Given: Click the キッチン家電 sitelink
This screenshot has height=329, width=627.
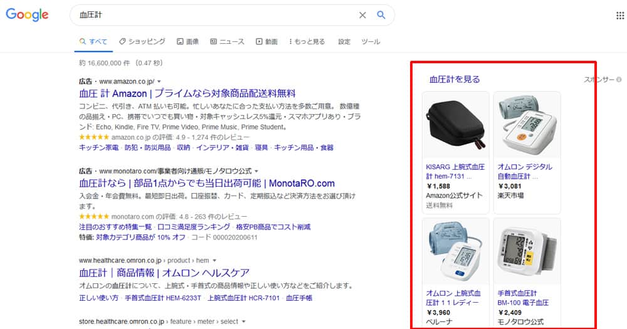Looking at the screenshot, I should pos(99,147).
